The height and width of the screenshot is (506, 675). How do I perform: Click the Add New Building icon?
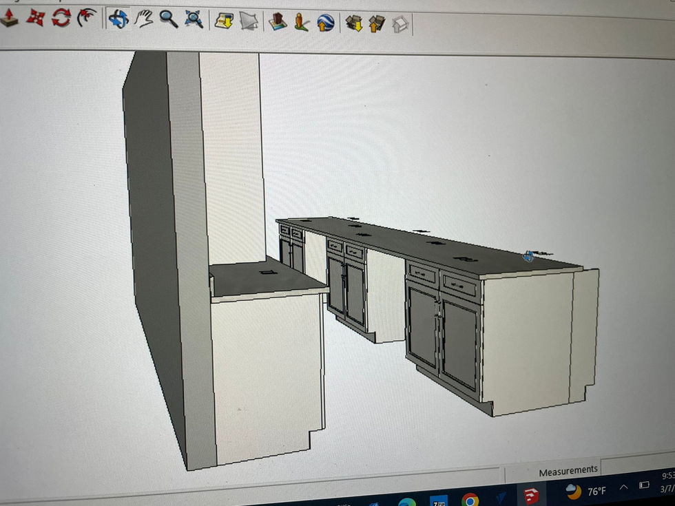[278, 21]
